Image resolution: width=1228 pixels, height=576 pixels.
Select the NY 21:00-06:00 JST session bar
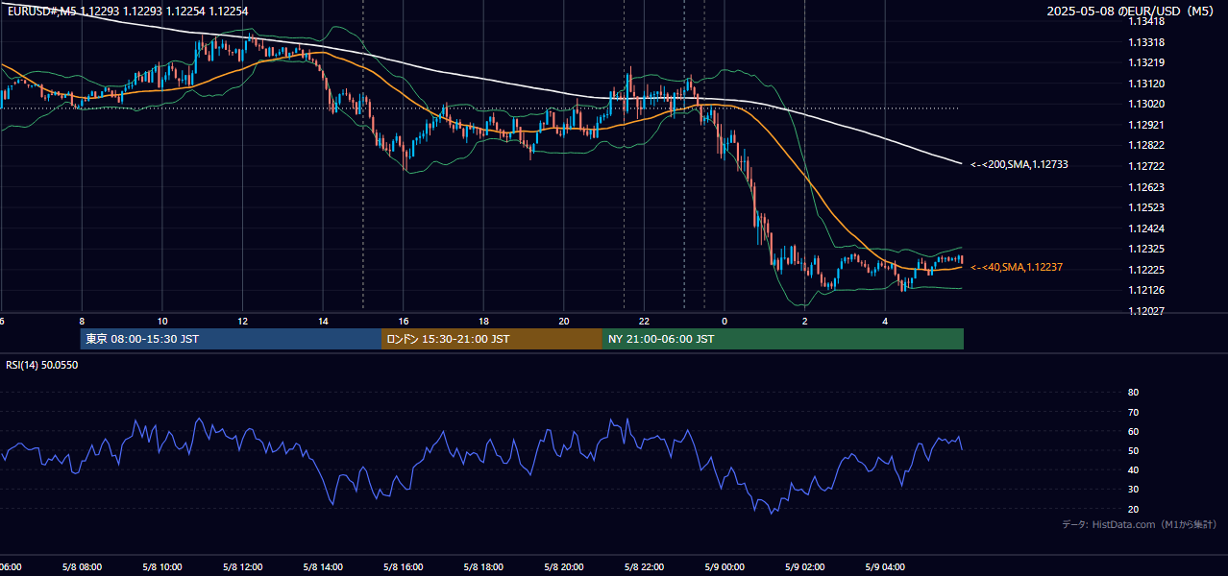pos(783,339)
